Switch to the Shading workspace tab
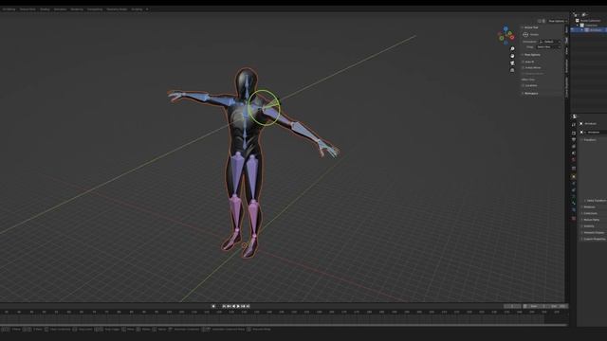Viewport: 607px width, 341px height. [45, 9]
